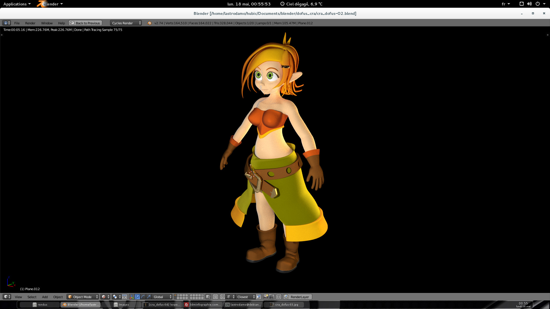Open the clock and calendar in top bar
The width and height of the screenshot is (550, 309).
[249, 4]
